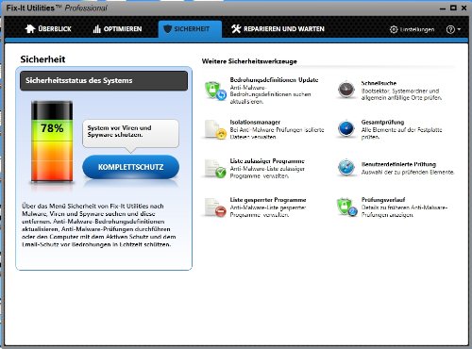Click the Einstellungen gear icon
The image size is (472, 349).
(x=394, y=29)
